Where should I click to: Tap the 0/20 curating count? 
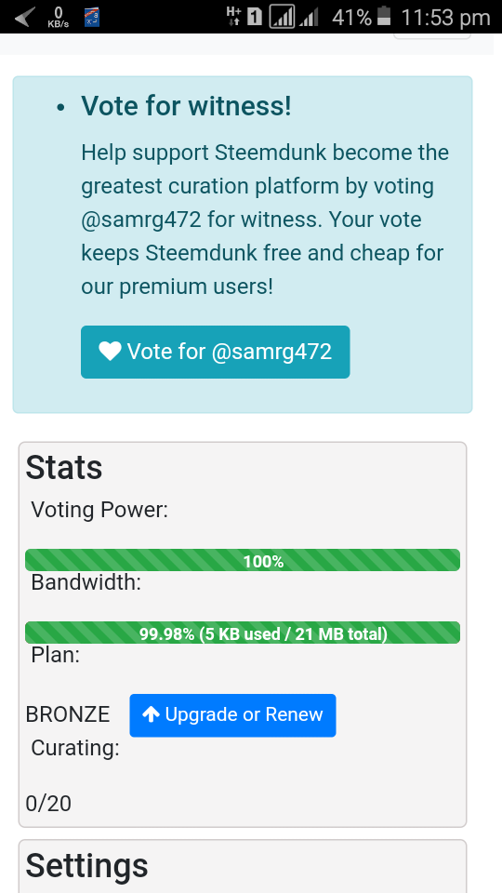pos(48,804)
